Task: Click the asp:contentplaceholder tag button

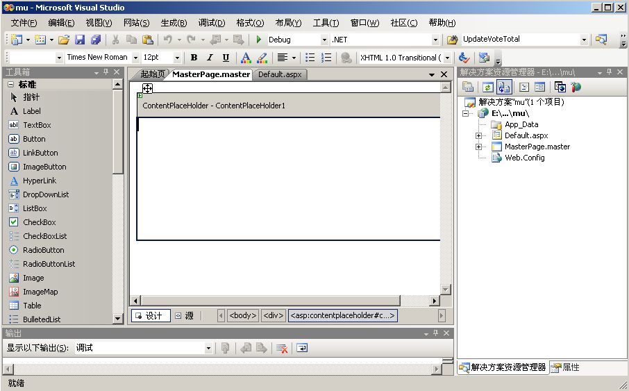Action: (x=342, y=315)
